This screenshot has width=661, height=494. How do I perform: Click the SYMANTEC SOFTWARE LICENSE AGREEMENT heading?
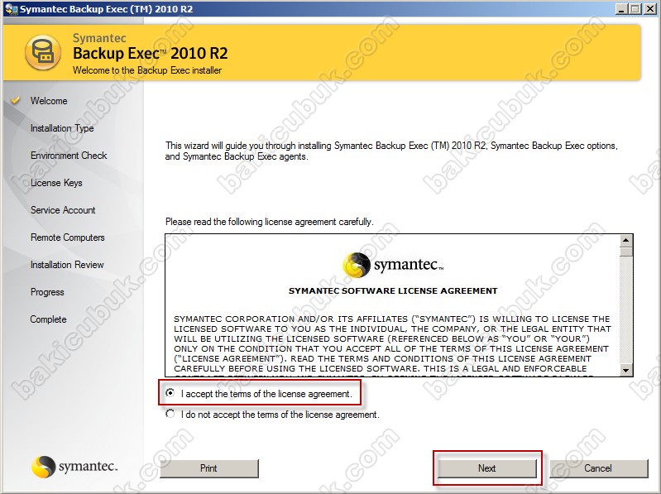pos(393,290)
